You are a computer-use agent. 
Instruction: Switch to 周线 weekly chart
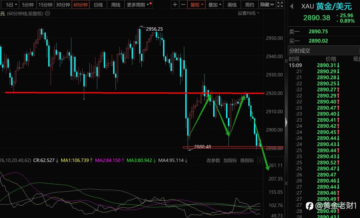tap(116, 4)
